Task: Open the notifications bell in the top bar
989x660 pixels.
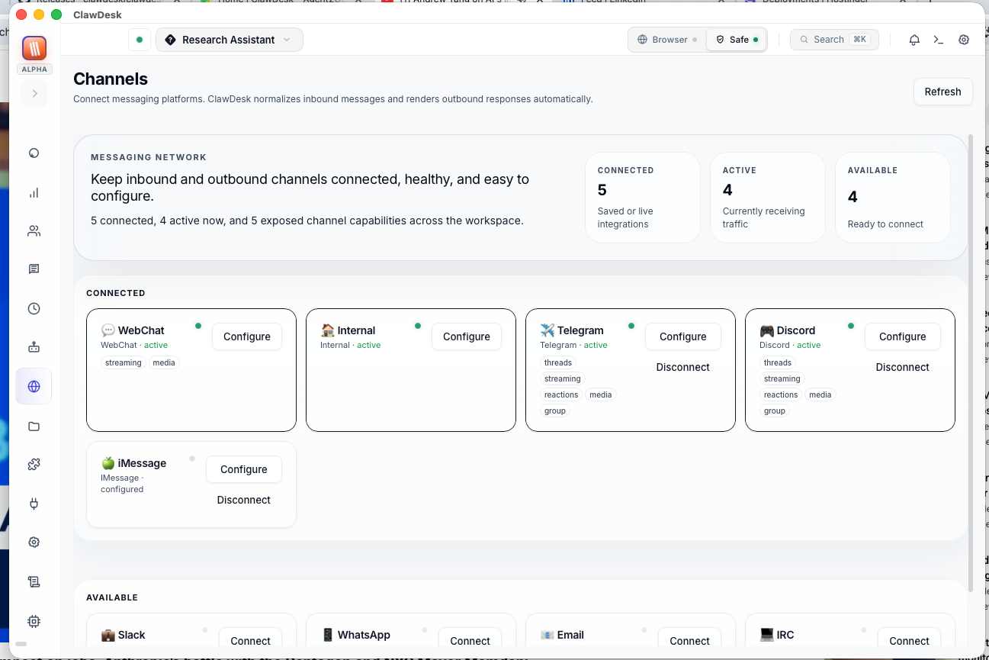Action: [914, 40]
